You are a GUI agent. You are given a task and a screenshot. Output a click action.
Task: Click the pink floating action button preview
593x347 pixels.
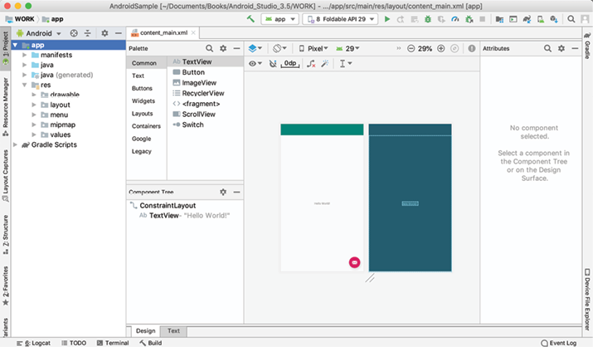[x=354, y=262]
